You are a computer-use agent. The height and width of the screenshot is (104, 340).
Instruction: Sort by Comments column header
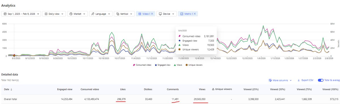(173, 89)
